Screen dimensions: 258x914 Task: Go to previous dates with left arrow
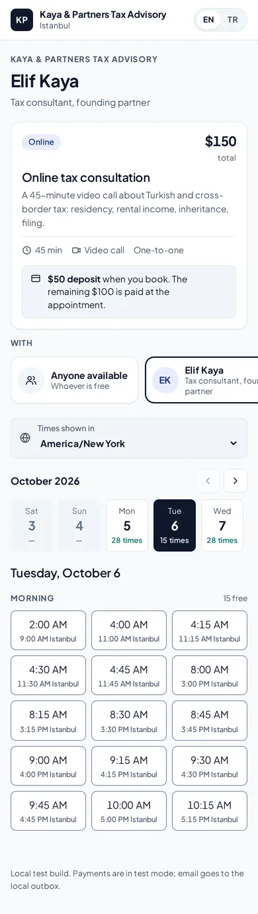coord(208,481)
